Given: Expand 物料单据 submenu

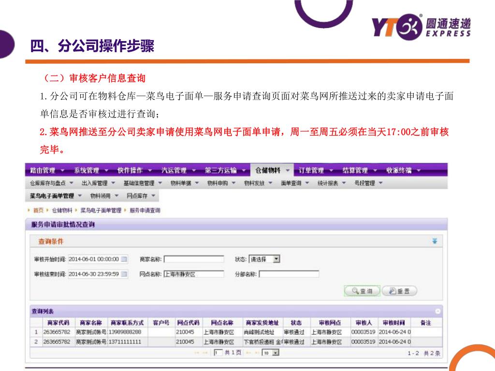Looking at the screenshot, I should 185,183.
